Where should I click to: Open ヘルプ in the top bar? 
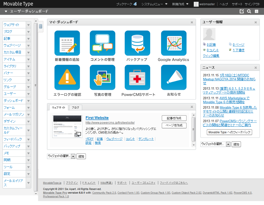[x=223, y=4]
